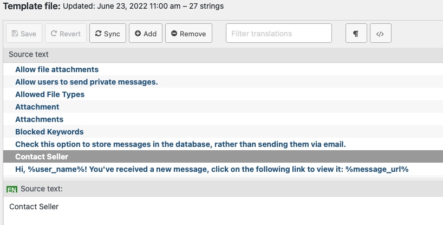The image size is (443, 225).
Task: Sync the template file
Action: point(108,34)
